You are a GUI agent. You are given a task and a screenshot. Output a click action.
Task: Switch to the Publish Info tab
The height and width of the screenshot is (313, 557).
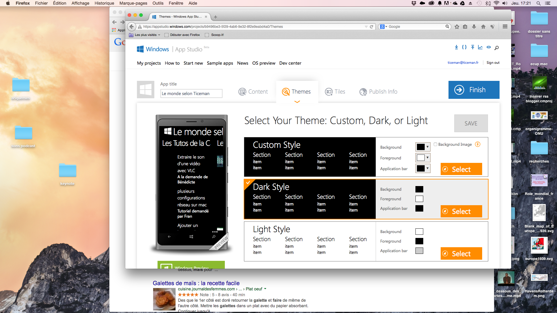(378, 92)
